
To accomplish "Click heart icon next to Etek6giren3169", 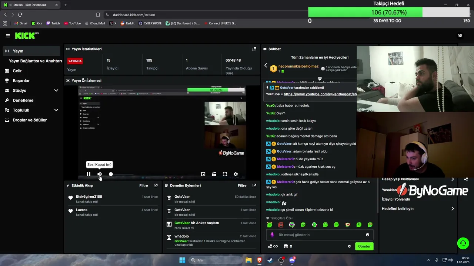I will pyautogui.click(x=71, y=198).
